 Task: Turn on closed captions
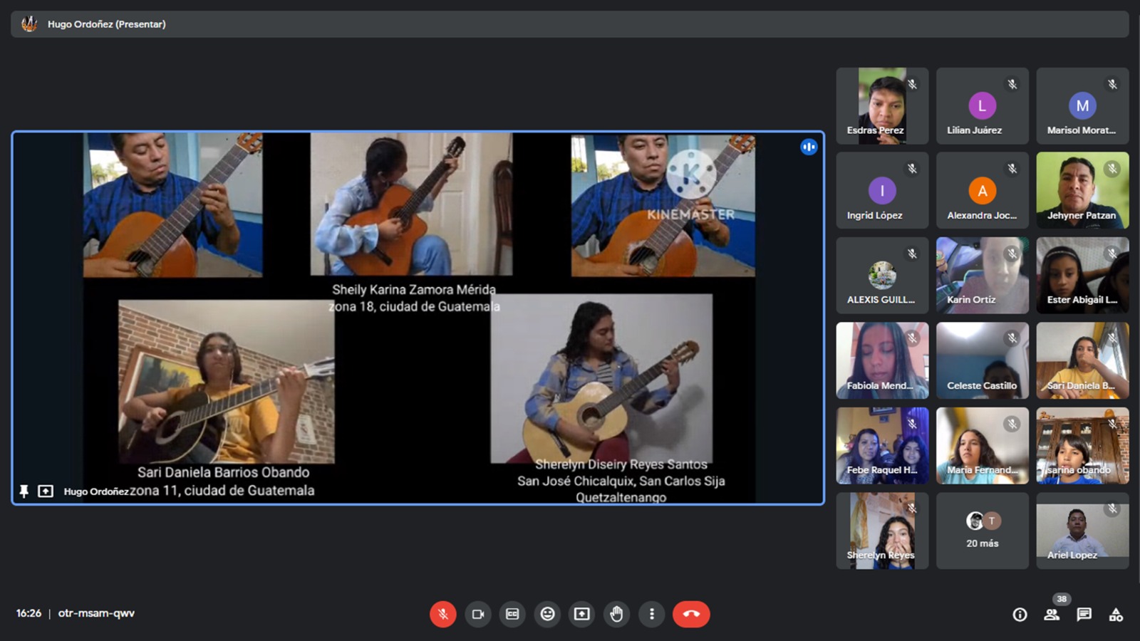(x=512, y=614)
